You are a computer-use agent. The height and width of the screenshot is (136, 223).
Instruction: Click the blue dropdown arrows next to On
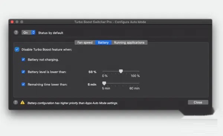tap(33, 33)
